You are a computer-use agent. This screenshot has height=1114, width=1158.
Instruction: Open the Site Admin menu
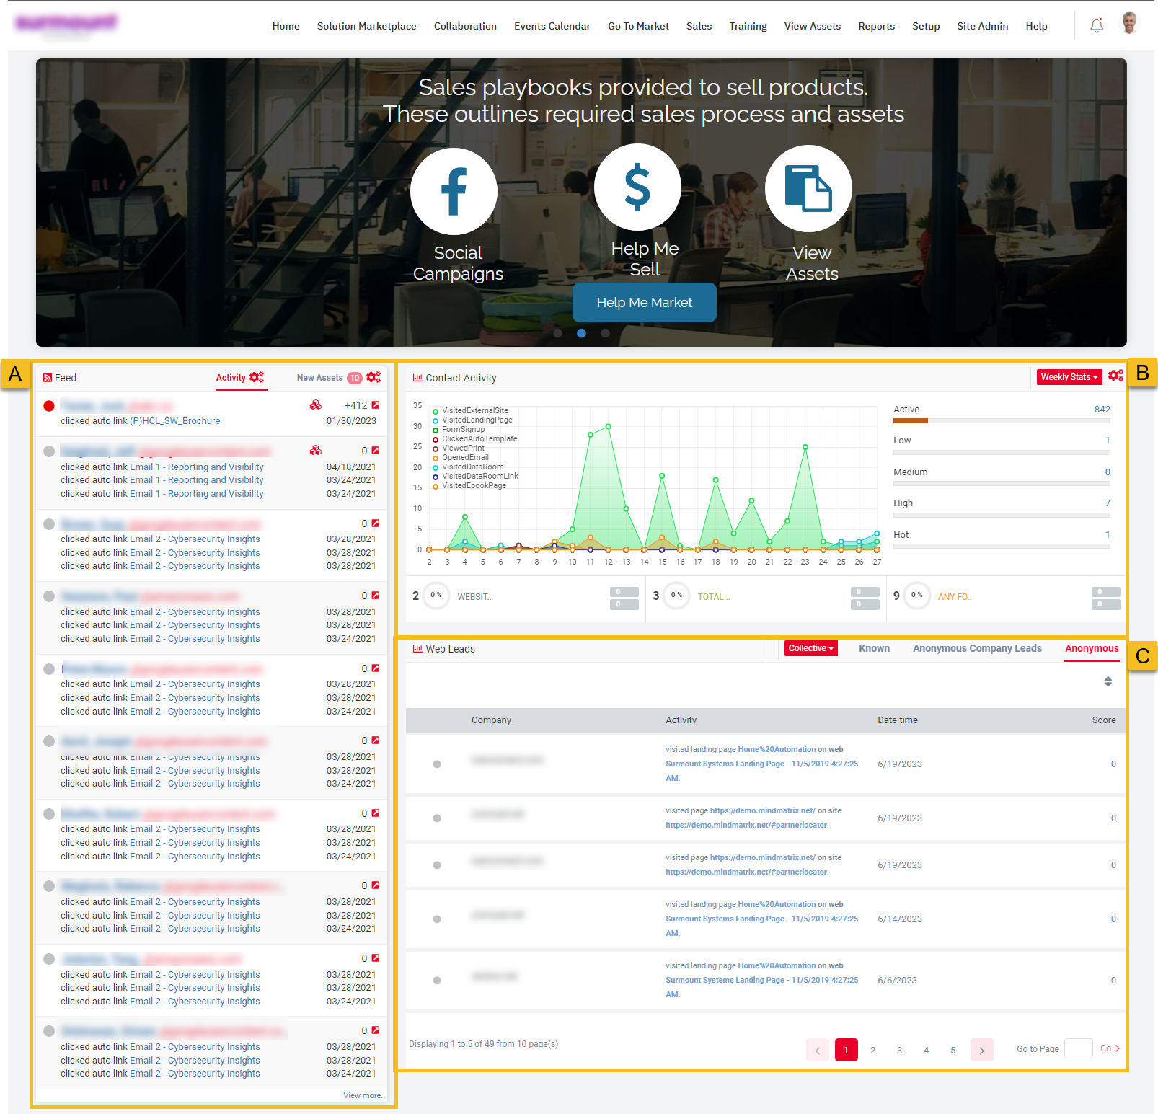point(982,26)
